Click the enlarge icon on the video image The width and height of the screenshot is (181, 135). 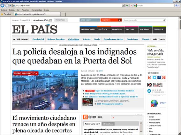coord(17,105)
